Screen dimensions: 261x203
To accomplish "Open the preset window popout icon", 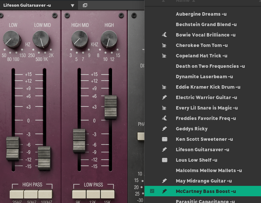I will coord(85,5).
